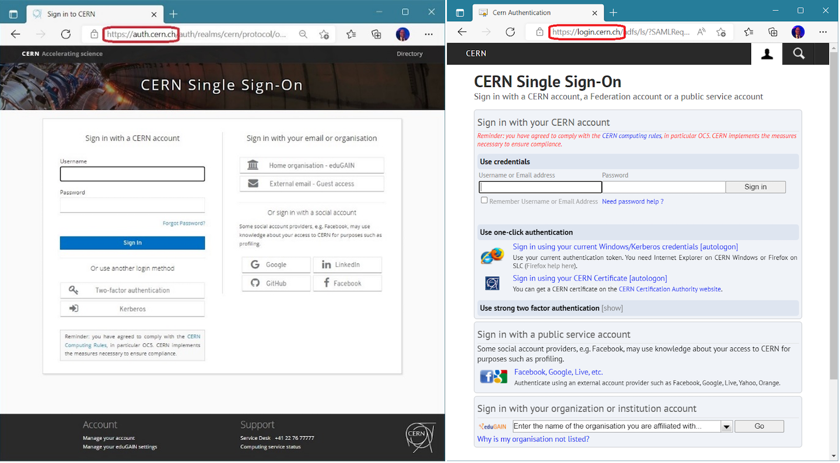The image size is (840, 463).
Task: Open tab actions menu in left browser window
Action: point(13,14)
